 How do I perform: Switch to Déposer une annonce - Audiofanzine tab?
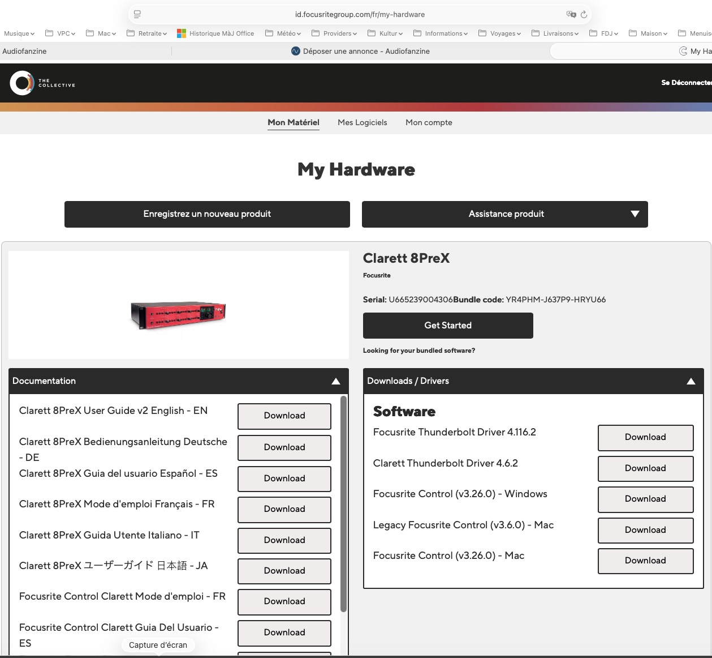pyautogui.click(x=360, y=51)
